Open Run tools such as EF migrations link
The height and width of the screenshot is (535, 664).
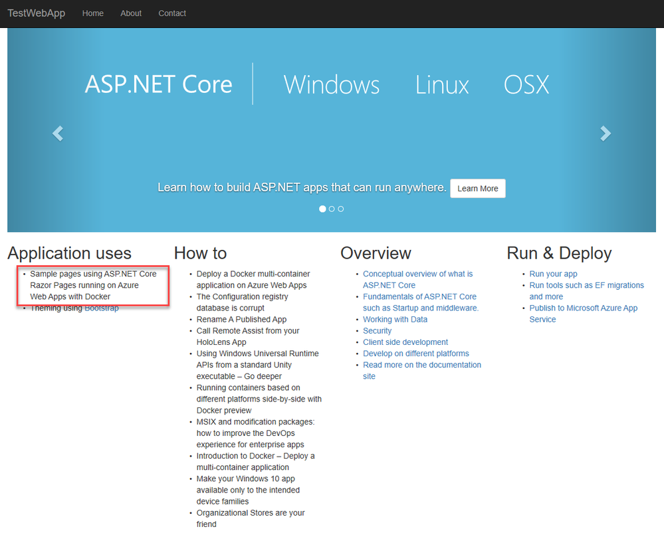[x=586, y=291]
